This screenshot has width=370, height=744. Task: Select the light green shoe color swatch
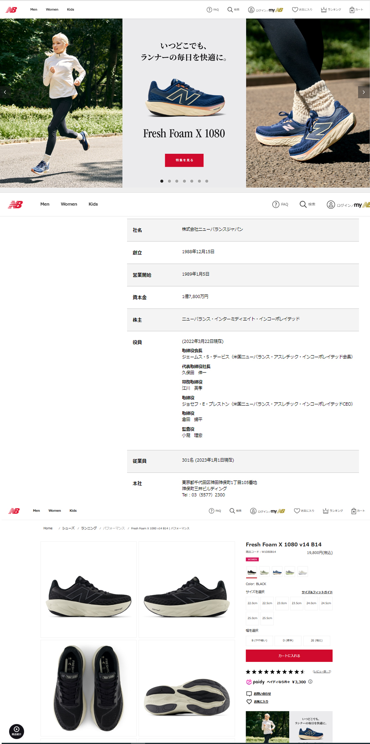264,572
